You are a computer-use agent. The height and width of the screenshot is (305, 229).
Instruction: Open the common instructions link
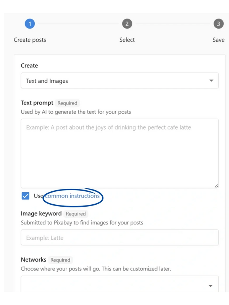[73, 196]
